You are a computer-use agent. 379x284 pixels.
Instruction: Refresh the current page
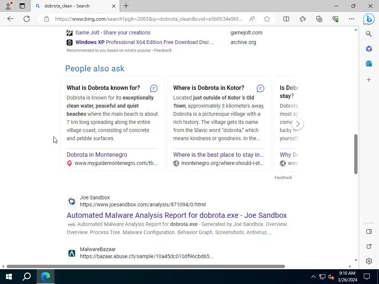27,19
